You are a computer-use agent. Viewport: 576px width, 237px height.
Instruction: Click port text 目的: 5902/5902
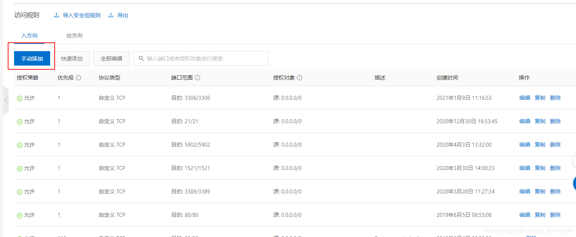pos(190,144)
